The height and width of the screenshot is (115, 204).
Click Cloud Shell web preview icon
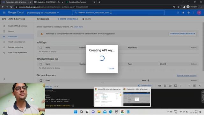coord(170,86)
